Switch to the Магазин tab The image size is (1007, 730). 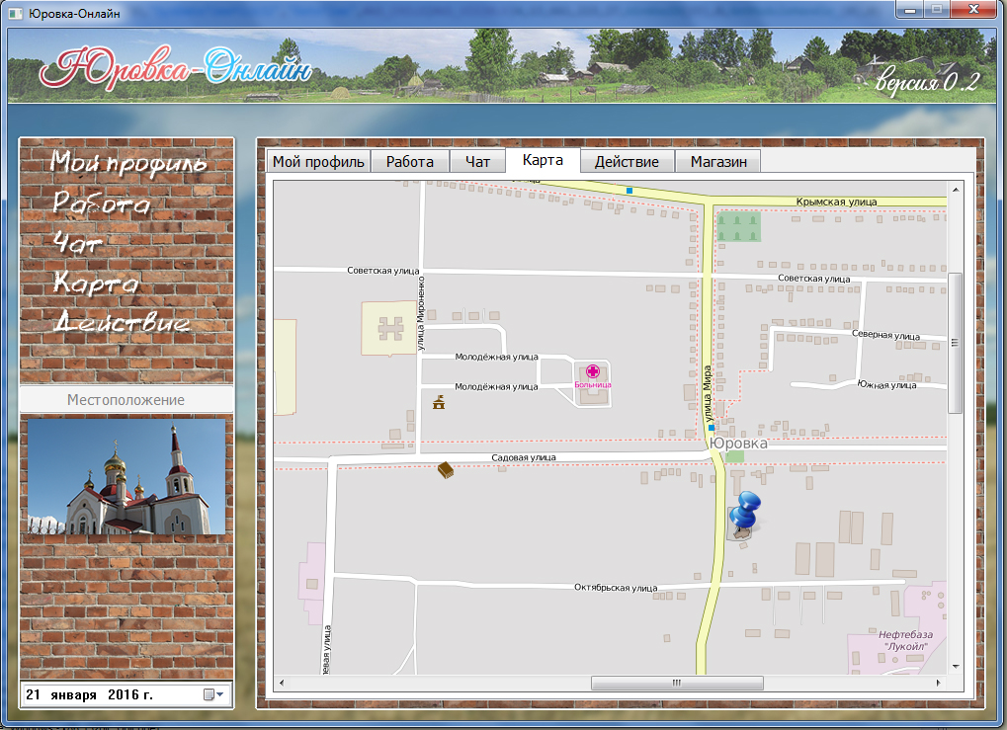point(718,162)
